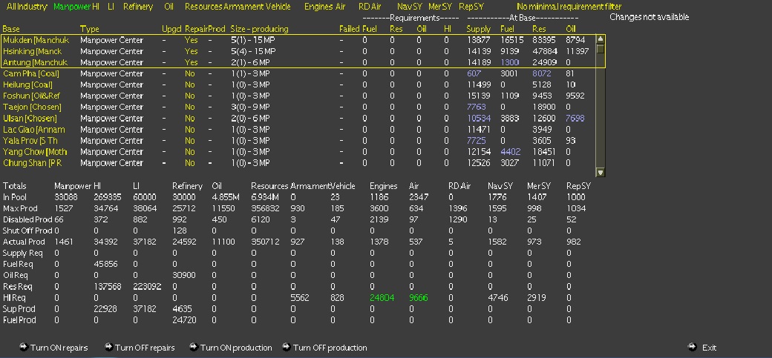The image size is (772, 358).
Task: Click the Actual Prod totals row label
Action: pos(24,242)
